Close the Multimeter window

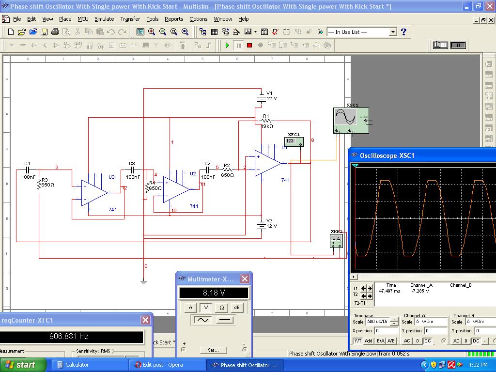[245, 279]
